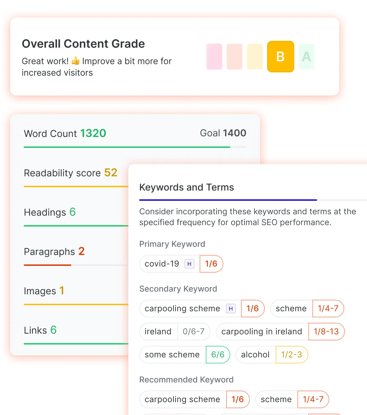Click the pink lowest grade tile
Screen dimensions: 367x415
[x=214, y=57]
